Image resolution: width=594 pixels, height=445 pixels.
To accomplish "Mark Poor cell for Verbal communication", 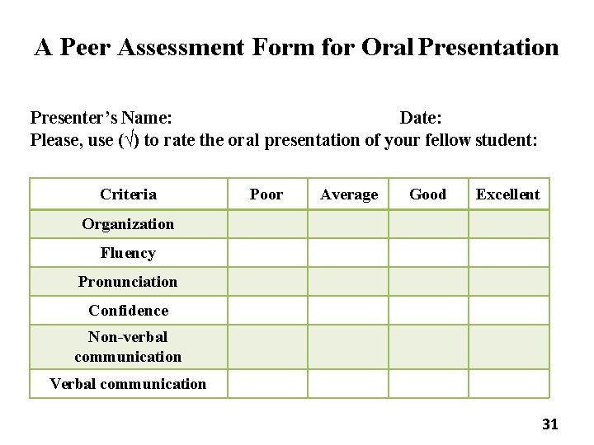I will (267, 383).
